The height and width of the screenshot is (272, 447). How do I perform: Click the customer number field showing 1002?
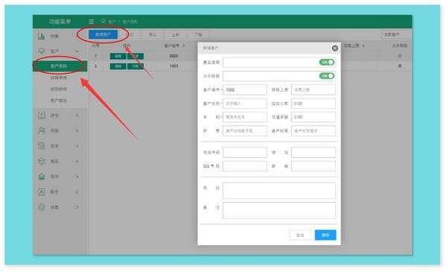pyautogui.click(x=245, y=90)
